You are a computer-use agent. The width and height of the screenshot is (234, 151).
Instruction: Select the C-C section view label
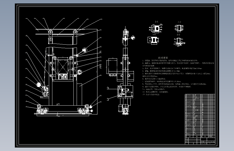[x=179, y=22]
